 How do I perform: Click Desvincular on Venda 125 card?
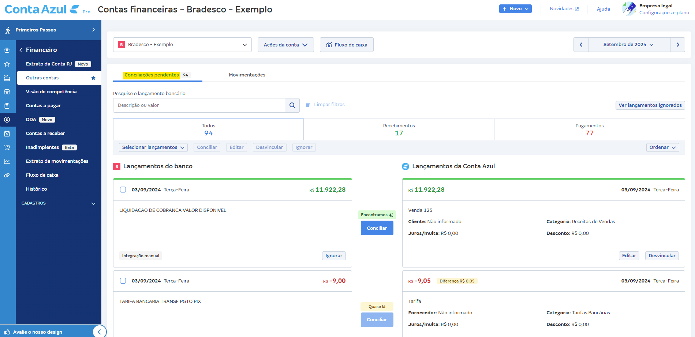pos(662,256)
